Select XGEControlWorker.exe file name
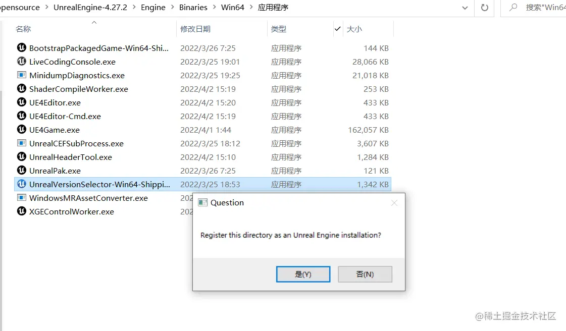This screenshot has width=566, height=331. [x=72, y=211]
